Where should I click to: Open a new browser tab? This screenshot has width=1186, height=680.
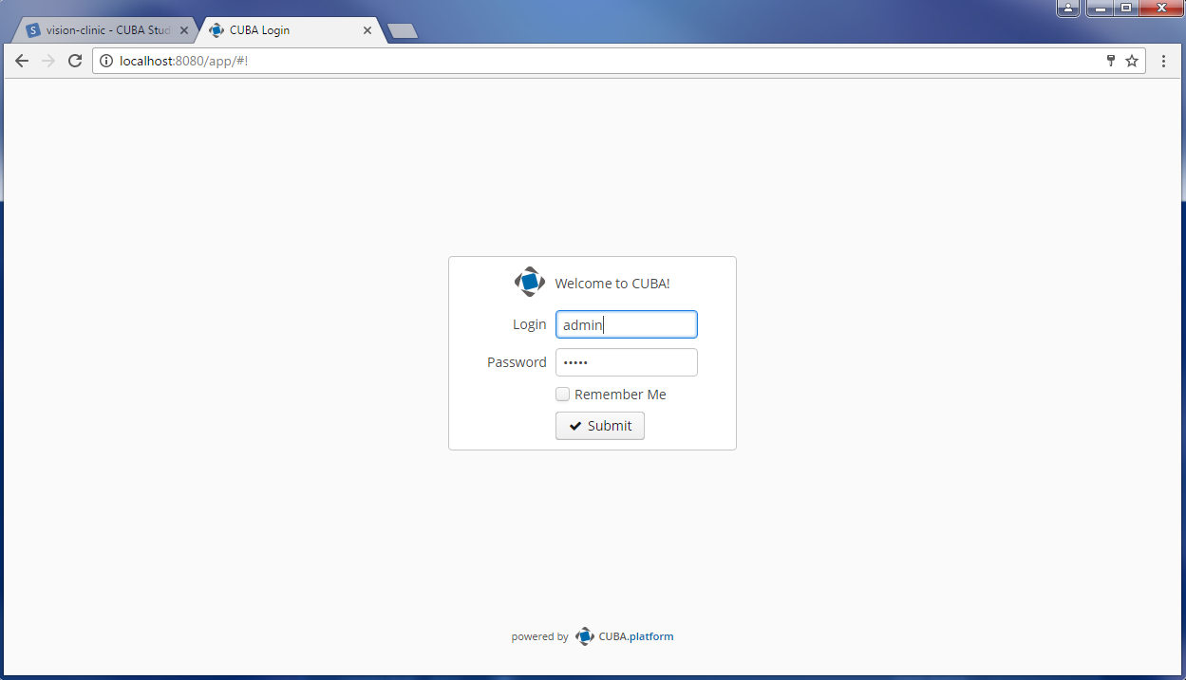pos(404,31)
